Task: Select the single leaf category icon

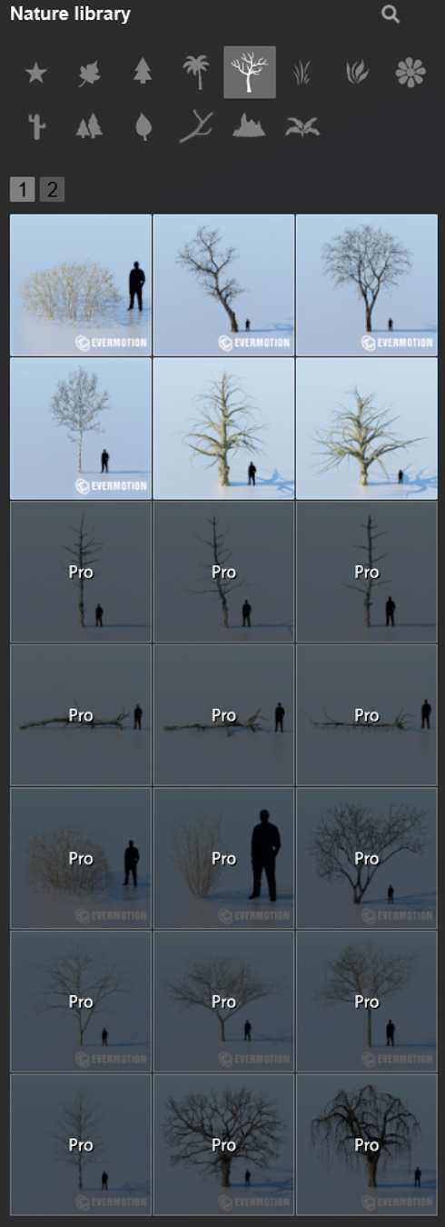Action: coord(143,126)
